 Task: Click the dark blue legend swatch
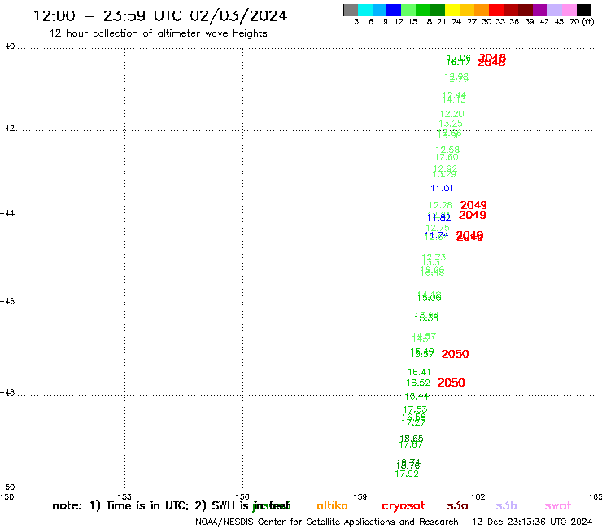click(x=394, y=10)
